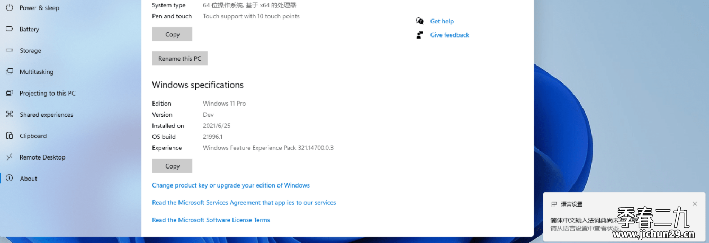The image size is (709, 243).
Task: Click the installed date 2021/6/25
Action: click(x=217, y=126)
